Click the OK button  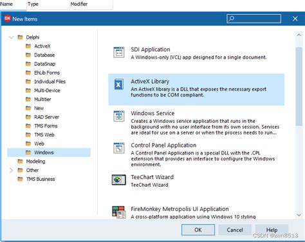(x=198, y=230)
